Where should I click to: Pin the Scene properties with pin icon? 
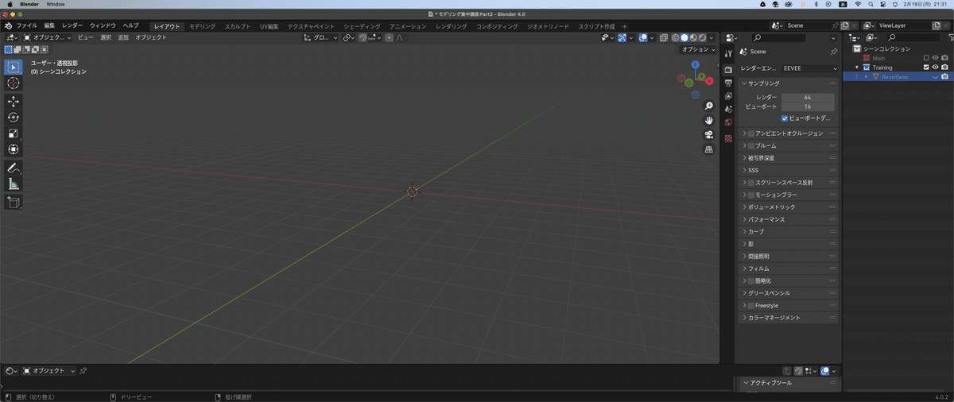833,52
